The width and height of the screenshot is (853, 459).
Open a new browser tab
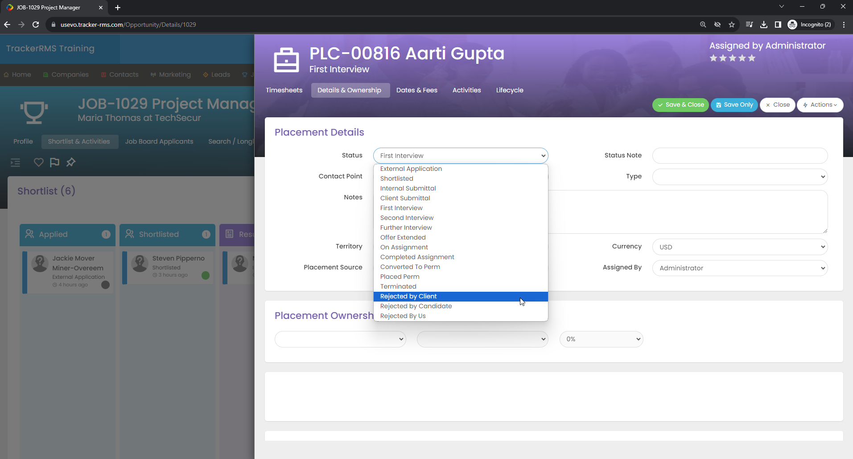(118, 8)
